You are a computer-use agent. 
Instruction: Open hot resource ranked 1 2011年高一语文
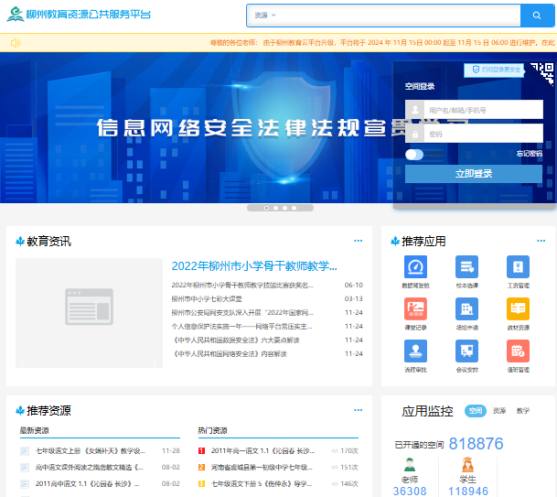point(262,451)
